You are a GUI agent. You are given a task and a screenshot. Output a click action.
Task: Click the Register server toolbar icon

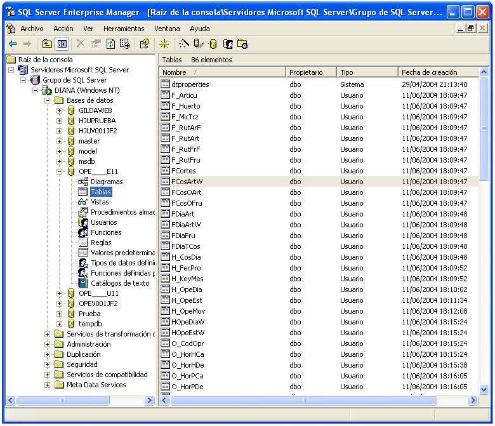pos(198,44)
